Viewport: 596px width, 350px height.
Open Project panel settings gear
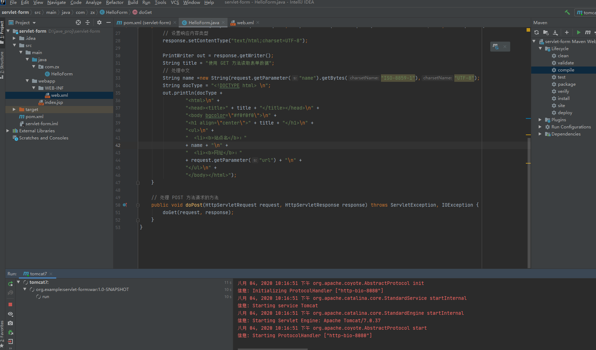click(x=99, y=22)
